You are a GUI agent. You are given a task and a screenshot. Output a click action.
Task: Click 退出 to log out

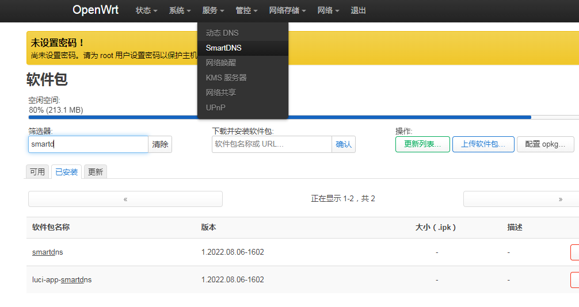[x=358, y=11]
